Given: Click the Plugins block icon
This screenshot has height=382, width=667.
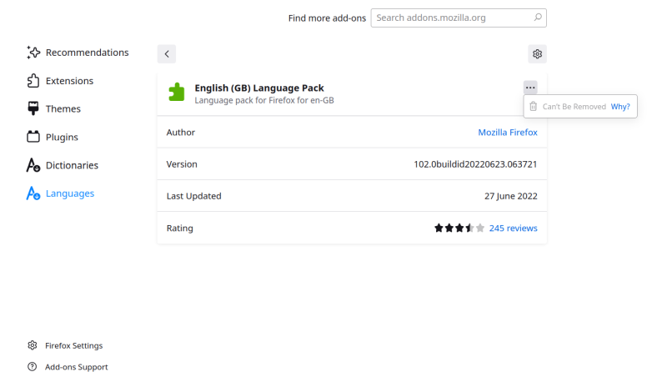Looking at the screenshot, I should coord(33,137).
